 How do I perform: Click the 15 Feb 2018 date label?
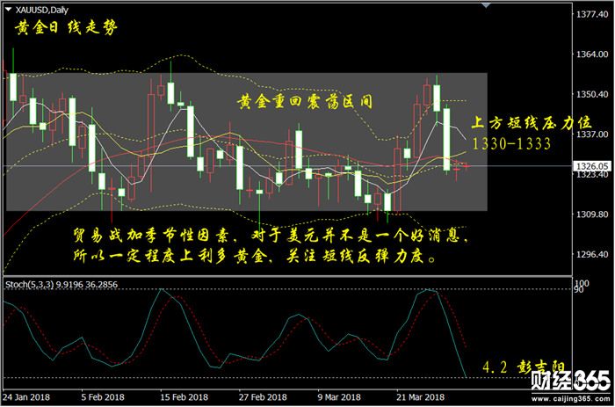(x=184, y=397)
